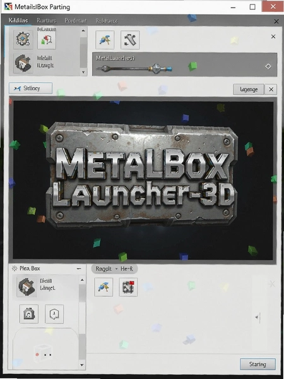Click the Stdiocy button
The width and height of the screenshot is (284, 379).
coord(31,88)
